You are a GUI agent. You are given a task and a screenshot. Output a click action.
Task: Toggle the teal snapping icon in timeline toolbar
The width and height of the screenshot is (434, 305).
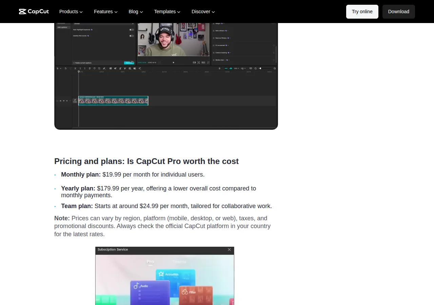231,68
